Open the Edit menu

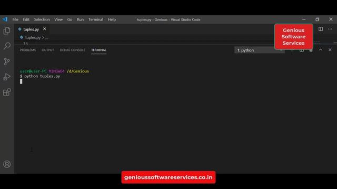point(26,19)
